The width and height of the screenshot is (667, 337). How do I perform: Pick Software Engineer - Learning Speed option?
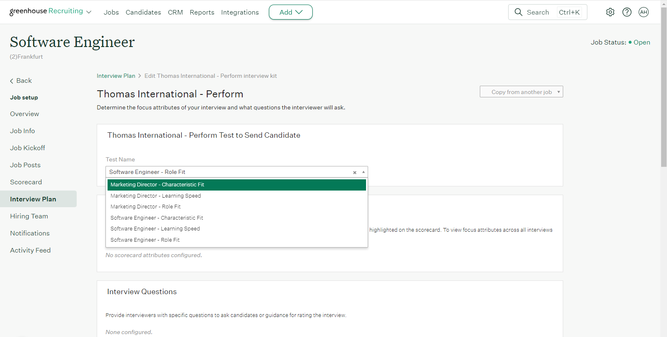(x=237, y=229)
